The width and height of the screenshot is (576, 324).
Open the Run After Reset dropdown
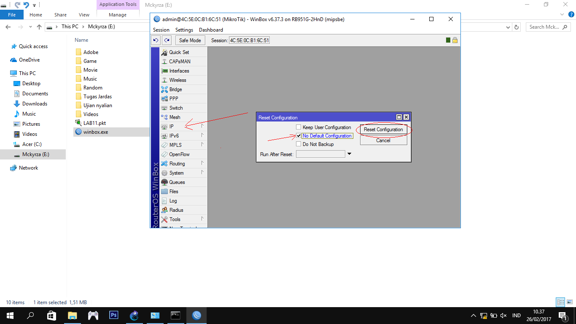coord(349,154)
